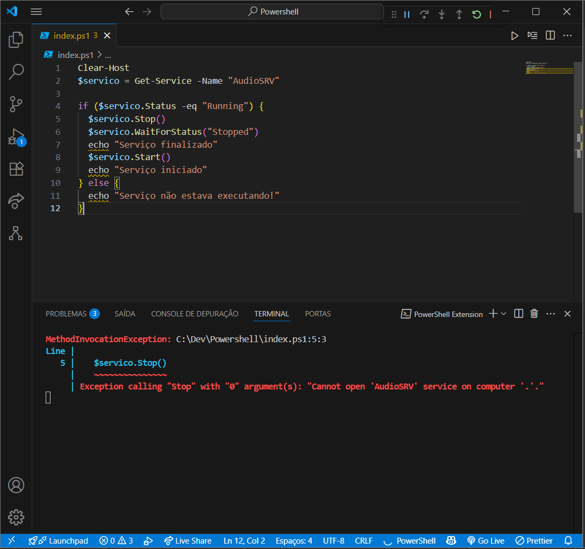
Task: Split the editor to the right
Action: coord(550,35)
